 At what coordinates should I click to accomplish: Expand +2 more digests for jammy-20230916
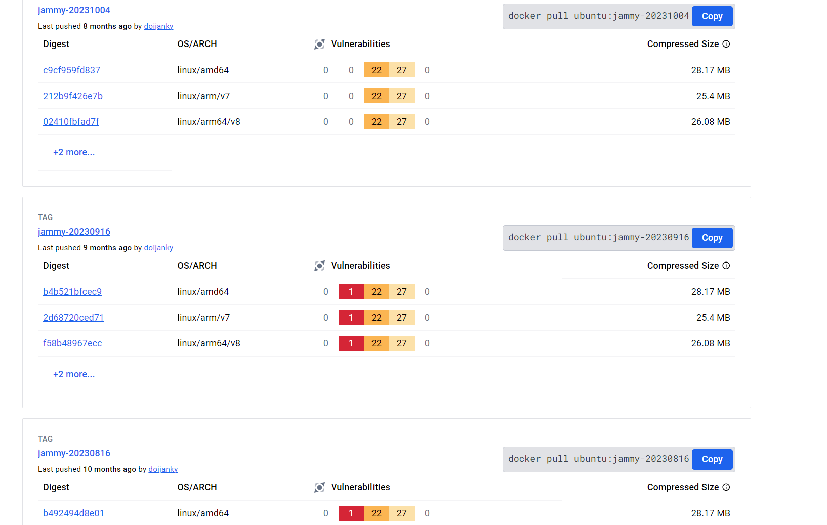point(74,374)
